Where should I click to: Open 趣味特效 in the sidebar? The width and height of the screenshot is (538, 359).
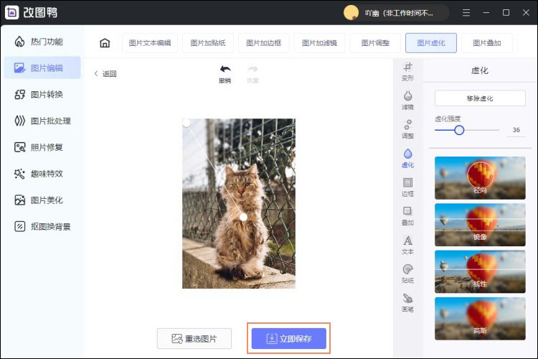pos(39,174)
